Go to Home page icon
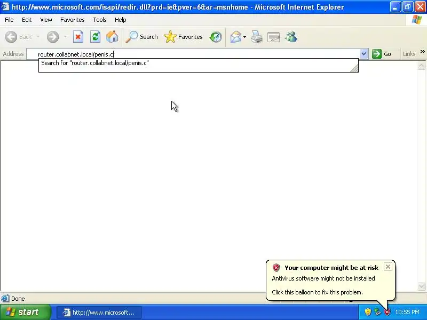 click(112, 37)
